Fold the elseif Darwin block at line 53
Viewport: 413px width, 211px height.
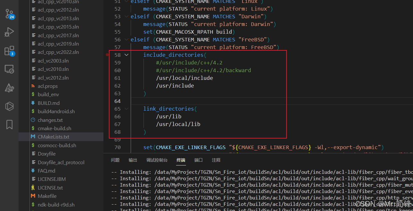126,16
